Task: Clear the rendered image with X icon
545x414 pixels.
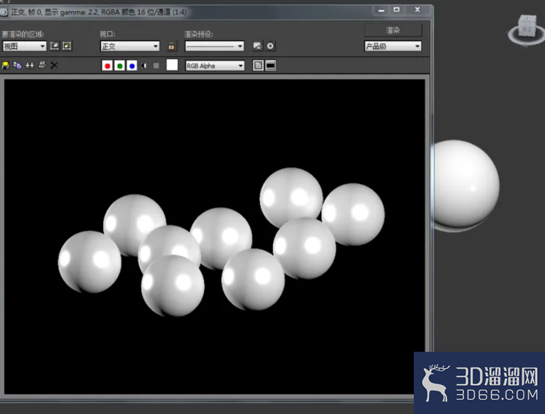Action: point(54,66)
